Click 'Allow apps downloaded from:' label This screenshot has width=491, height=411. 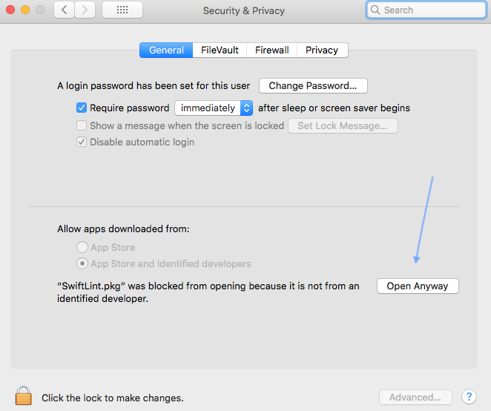coord(123,228)
